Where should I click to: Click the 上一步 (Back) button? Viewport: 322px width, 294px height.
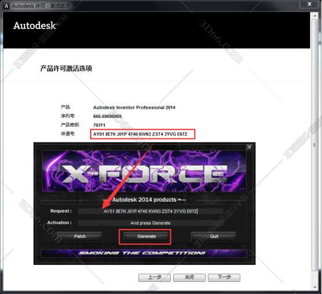[155, 278]
